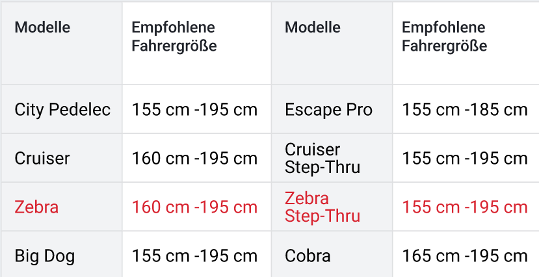Click the right "Modelle" column header
Viewport: 539px width, 277px height.
(x=313, y=27)
